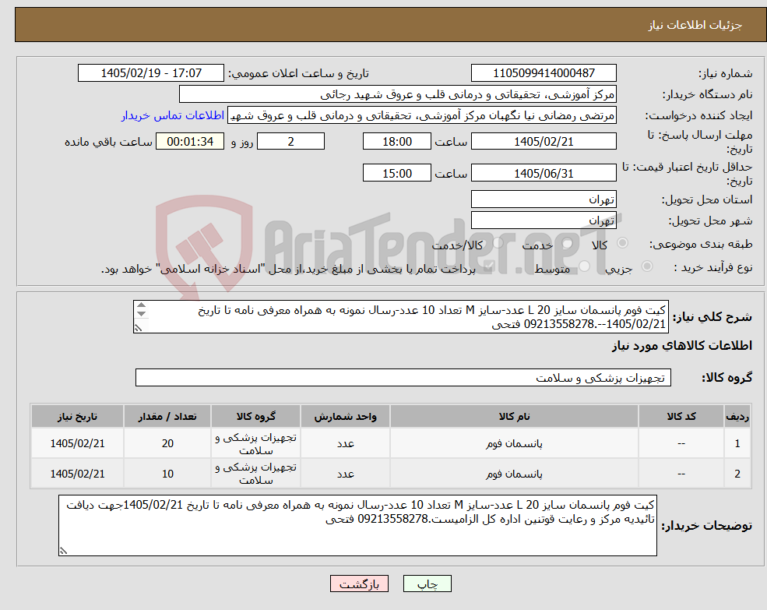
Task: Click the کد کالا column header
Action: pyautogui.click(x=681, y=416)
